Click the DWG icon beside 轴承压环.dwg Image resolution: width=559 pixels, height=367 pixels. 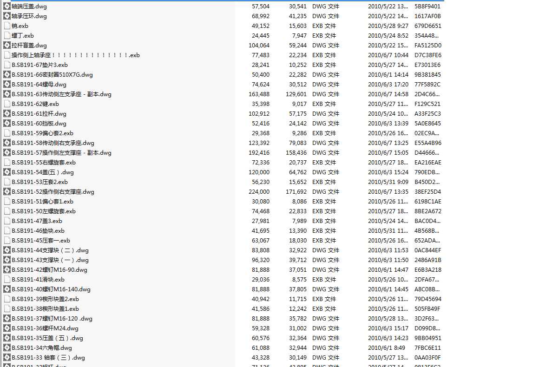pyautogui.click(x=7, y=16)
